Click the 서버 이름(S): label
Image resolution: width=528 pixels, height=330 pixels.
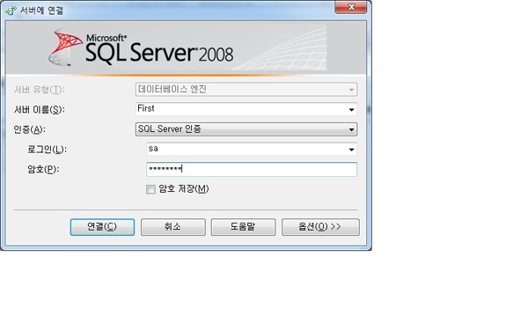tap(40, 109)
